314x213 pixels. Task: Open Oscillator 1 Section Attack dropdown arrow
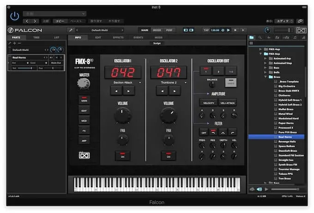(x=140, y=82)
